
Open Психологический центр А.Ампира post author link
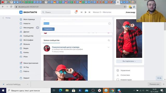click(66, 47)
